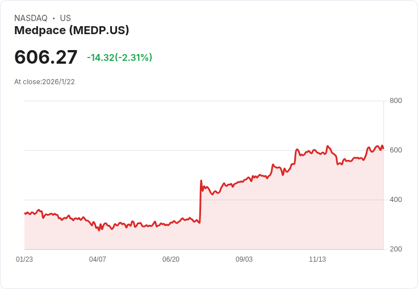Select the 600 y-axis label
This screenshot has height=289, width=418.
pos(395,150)
